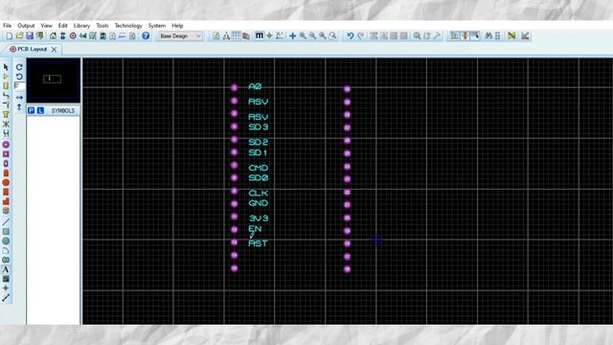Click the rotate clockwise icon
This screenshot has height=345, width=613.
(x=19, y=67)
